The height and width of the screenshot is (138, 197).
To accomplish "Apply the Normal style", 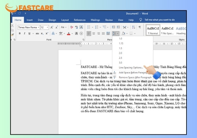I will (153, 30).
